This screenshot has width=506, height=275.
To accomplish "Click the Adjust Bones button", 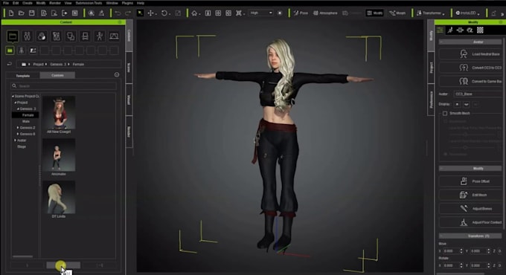I will pyautogui.click(x=470, y=209).
